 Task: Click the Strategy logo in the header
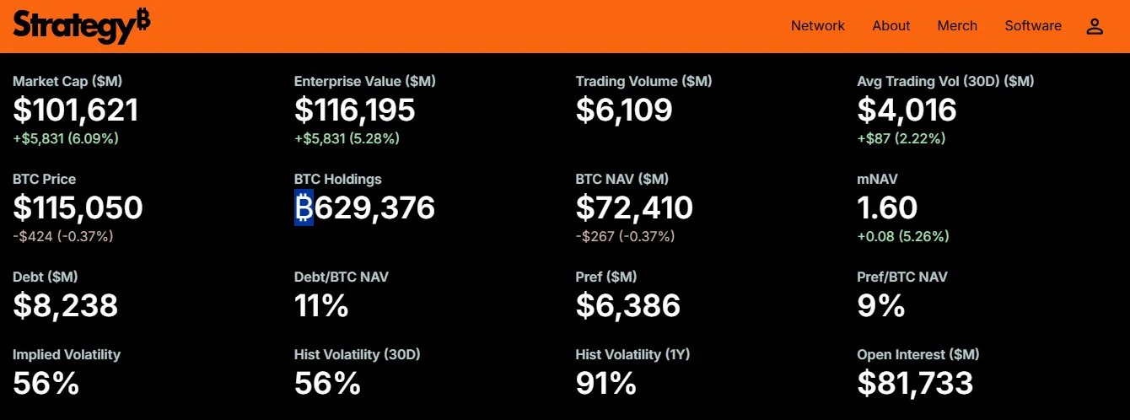point(81,26)
